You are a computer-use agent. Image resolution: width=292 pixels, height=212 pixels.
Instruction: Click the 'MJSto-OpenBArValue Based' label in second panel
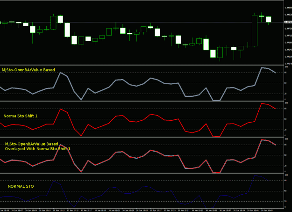[28, 70]
